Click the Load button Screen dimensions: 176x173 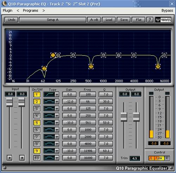tap(109, 20)
